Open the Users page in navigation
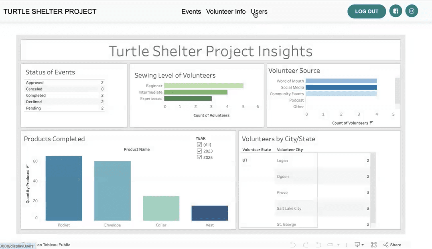432x249 pixels. (259, 12)
